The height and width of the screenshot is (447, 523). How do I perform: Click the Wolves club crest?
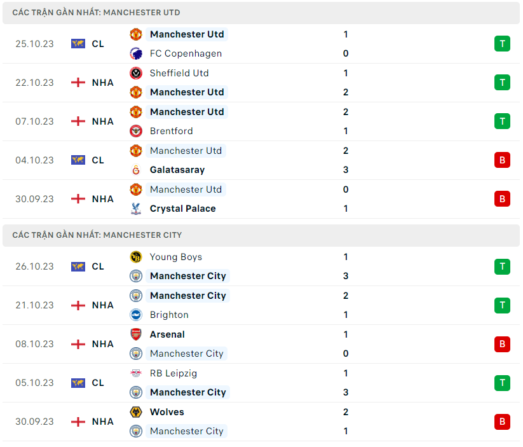136,412
